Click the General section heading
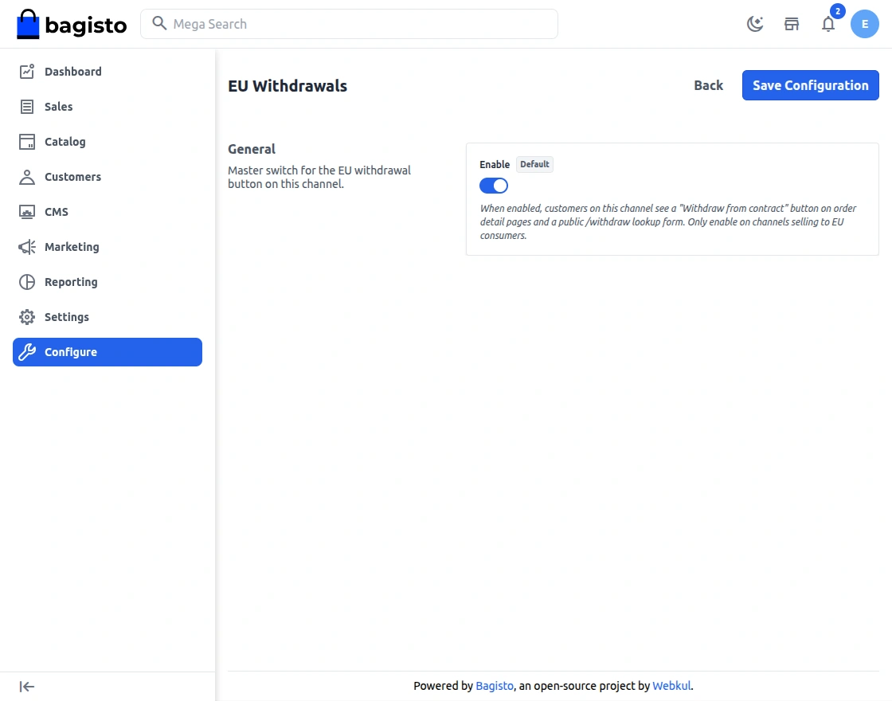 pyautogui.click(x=252, y=149)
